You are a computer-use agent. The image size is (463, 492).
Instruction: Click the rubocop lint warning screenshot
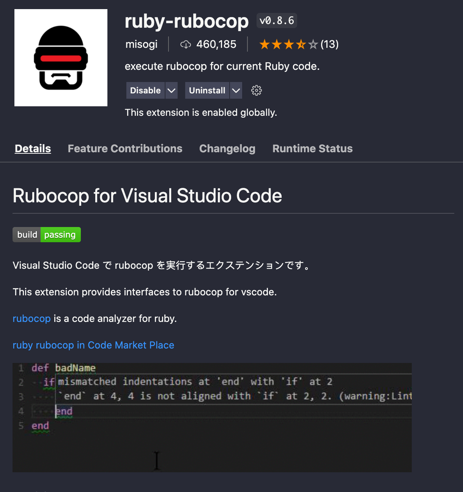(x=212, y=417)
